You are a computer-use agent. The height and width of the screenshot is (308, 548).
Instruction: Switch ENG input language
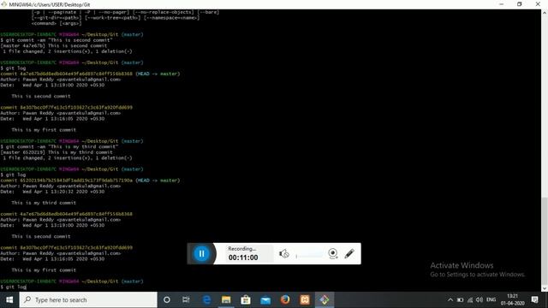coord(491,299)
